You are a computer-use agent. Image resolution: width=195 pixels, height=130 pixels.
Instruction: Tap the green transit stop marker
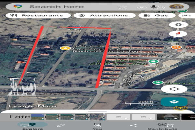[x=153, y=61]
